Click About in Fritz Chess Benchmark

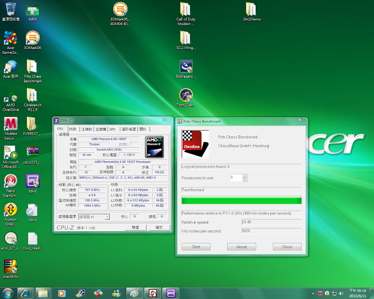click(x=241, y=247)
